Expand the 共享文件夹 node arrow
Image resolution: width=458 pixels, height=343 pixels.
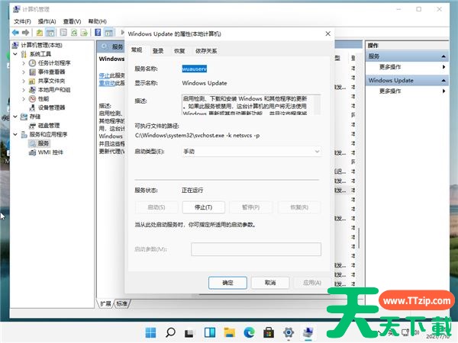tap(24, 81)
